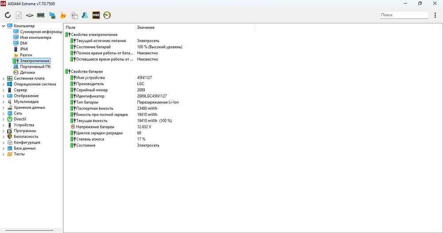Click the Поле column header

[x=99, y=27]
